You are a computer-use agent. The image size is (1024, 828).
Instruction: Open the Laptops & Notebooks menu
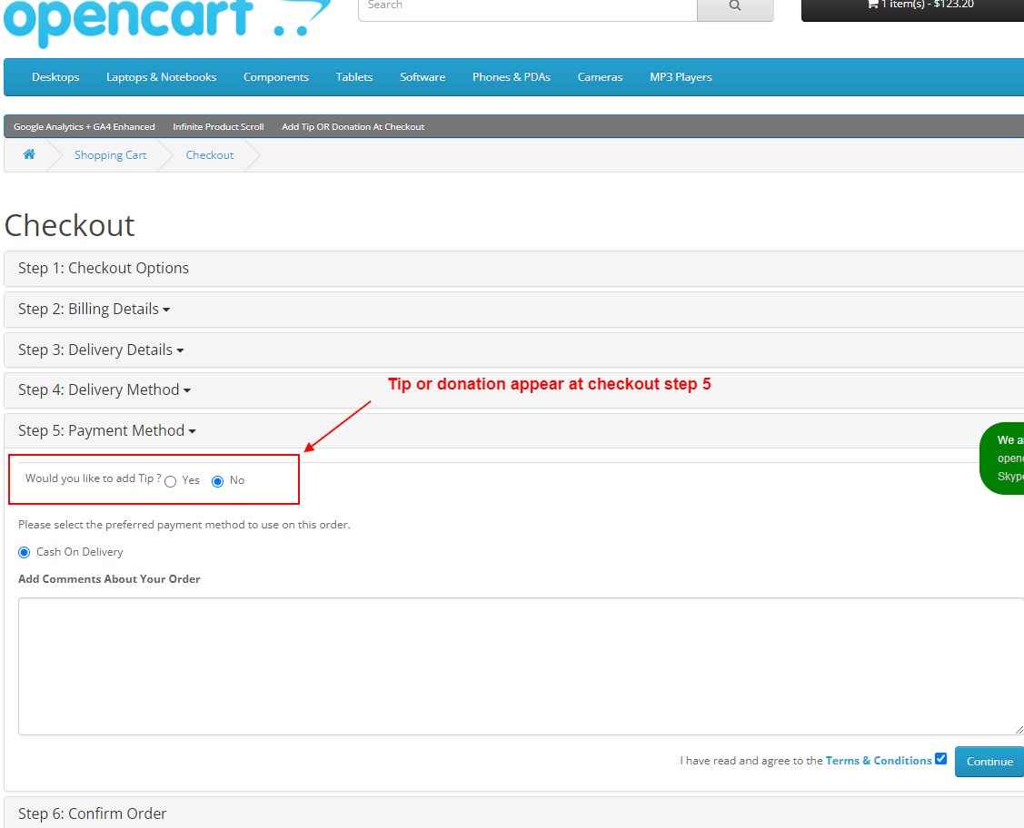[x=161, y=77]
